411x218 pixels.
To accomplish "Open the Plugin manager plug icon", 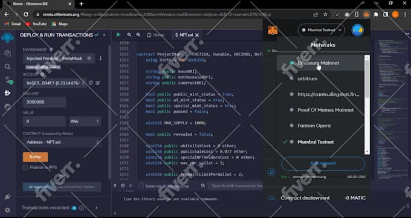I will pyautogui.click(x=7, y=197).
